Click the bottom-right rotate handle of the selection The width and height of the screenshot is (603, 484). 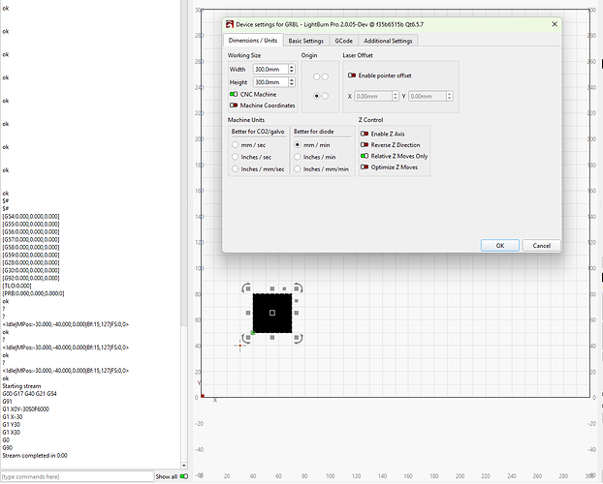tap(298, 340)
